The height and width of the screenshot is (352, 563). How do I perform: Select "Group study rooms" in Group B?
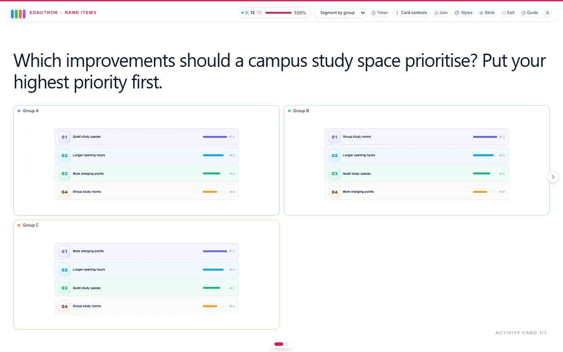pos(417,137)
